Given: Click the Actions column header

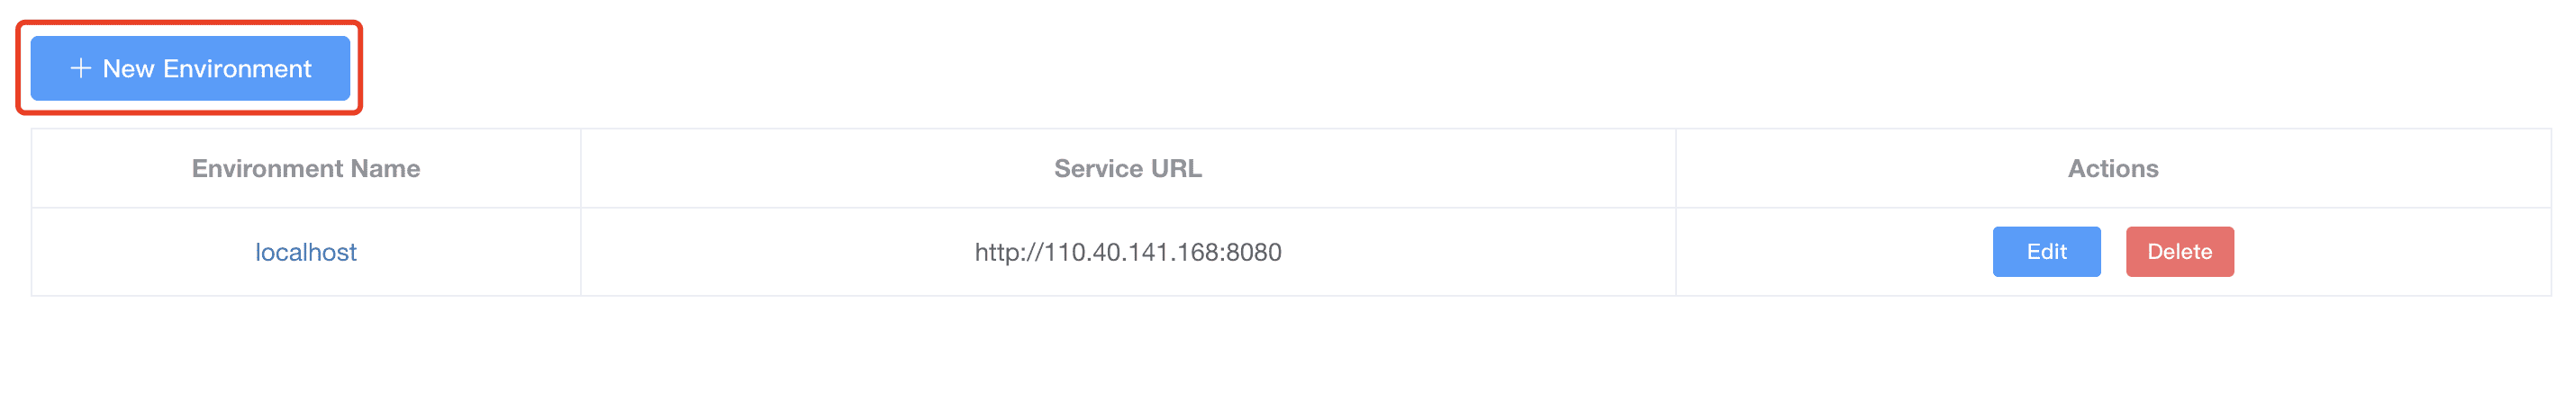Looking at the screenshot, I should click(x=2112, y=169).
